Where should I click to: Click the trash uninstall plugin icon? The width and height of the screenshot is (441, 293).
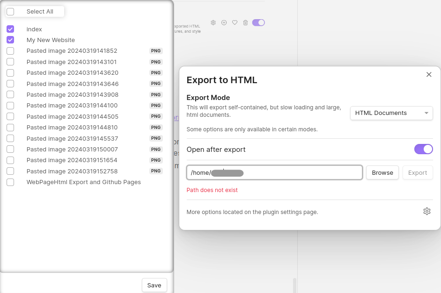coord(245,22)
